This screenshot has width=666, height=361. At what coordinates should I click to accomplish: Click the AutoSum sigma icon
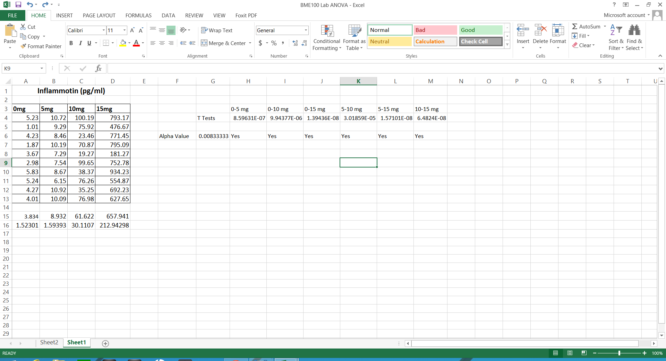tap(575, 26)
